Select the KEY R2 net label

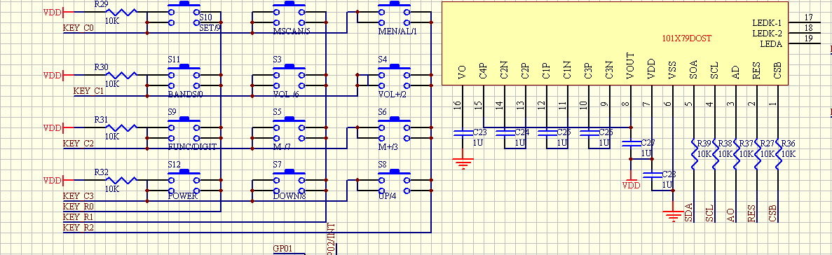pos(78,228)
